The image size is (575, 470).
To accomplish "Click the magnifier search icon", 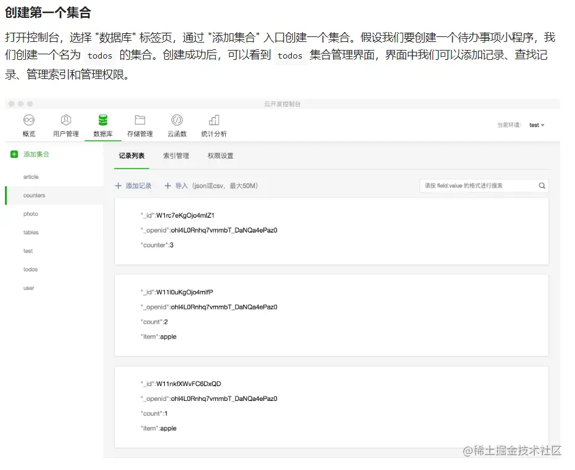I will pos(542,186).
